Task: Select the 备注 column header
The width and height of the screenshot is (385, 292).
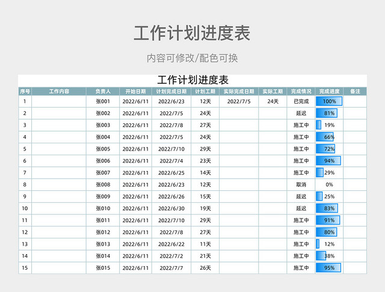Action: click(x=355, y=92)
